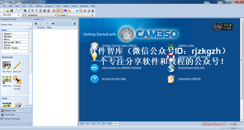
Task: Open the Analysis menu
Action: tap(49, 6)
